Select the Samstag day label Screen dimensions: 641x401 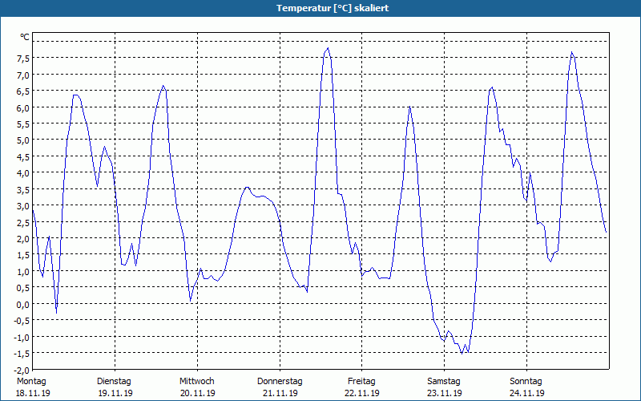[444, 382]
